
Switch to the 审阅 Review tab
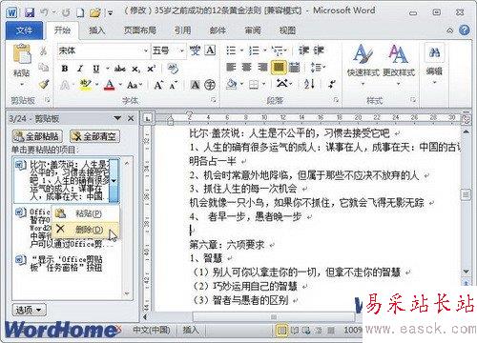(x=253, y=30)
